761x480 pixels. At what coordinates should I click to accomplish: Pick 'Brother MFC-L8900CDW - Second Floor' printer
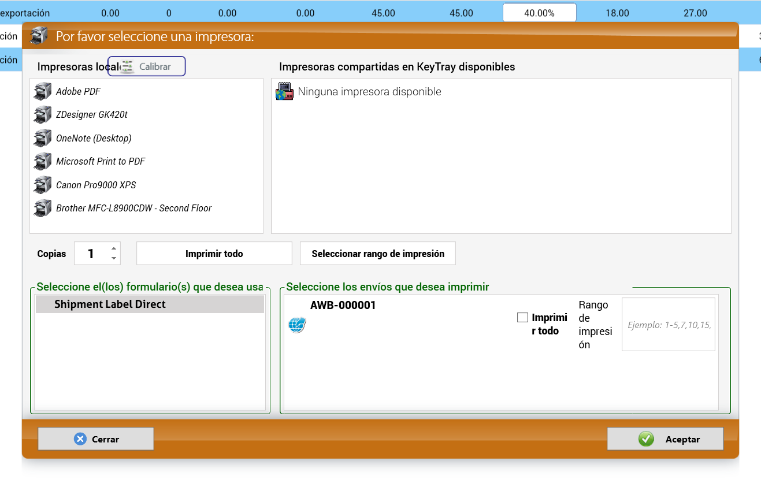134,208
